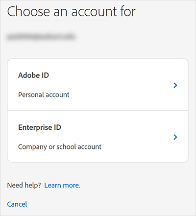Viewport: 196px width, 216px height.
Task: Click the word 'Choose' in the heading
Action: [x=28, y=11]
